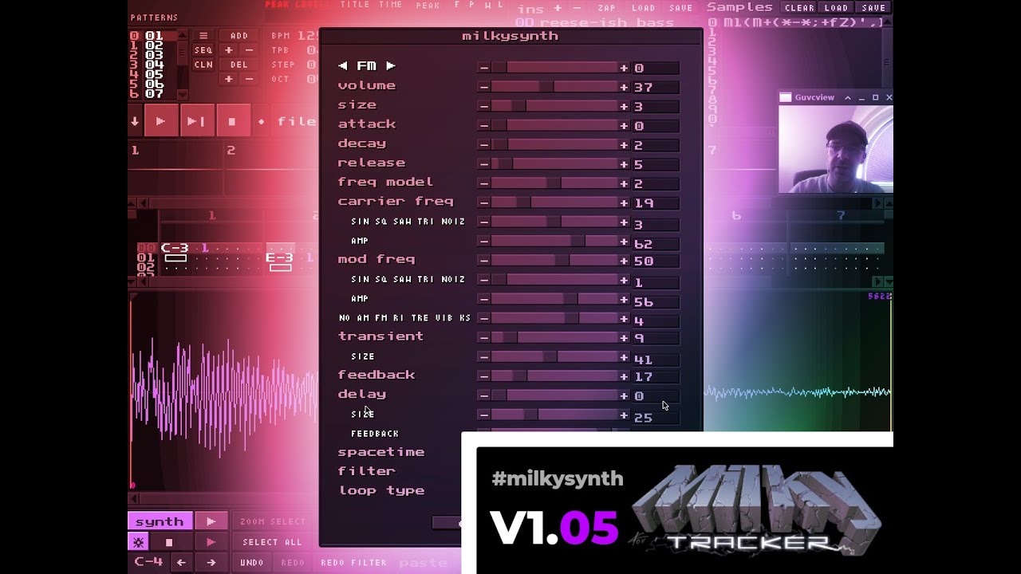
Task: Click the minus button below DEL
Action: 249,79
